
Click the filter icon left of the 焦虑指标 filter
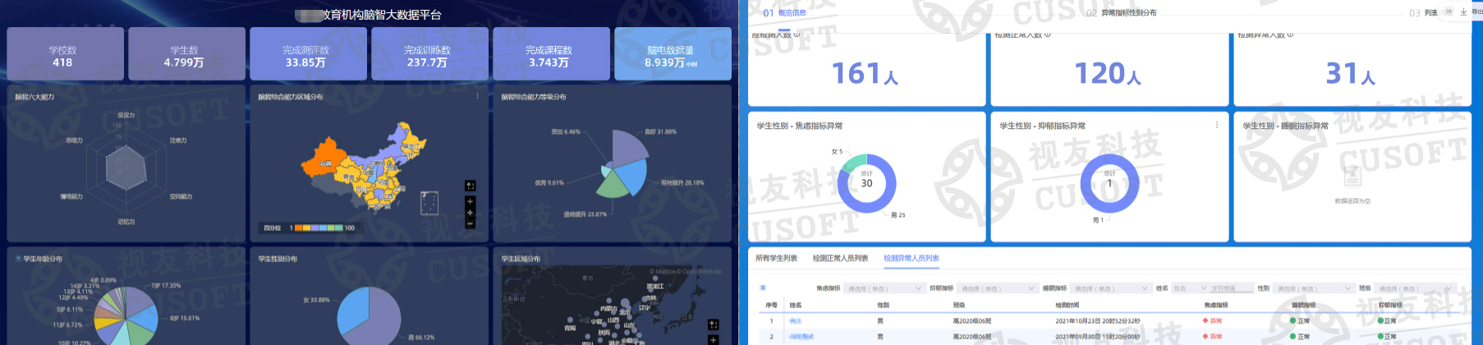(x=763, y=288)
